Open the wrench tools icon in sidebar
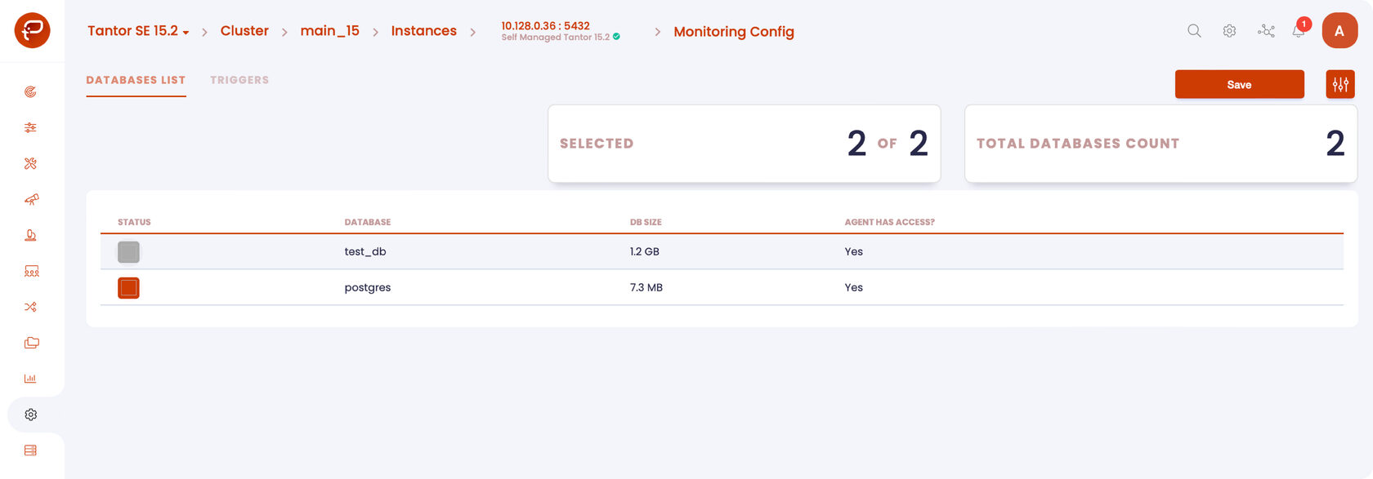1373x479 pixels. [31, 163]
